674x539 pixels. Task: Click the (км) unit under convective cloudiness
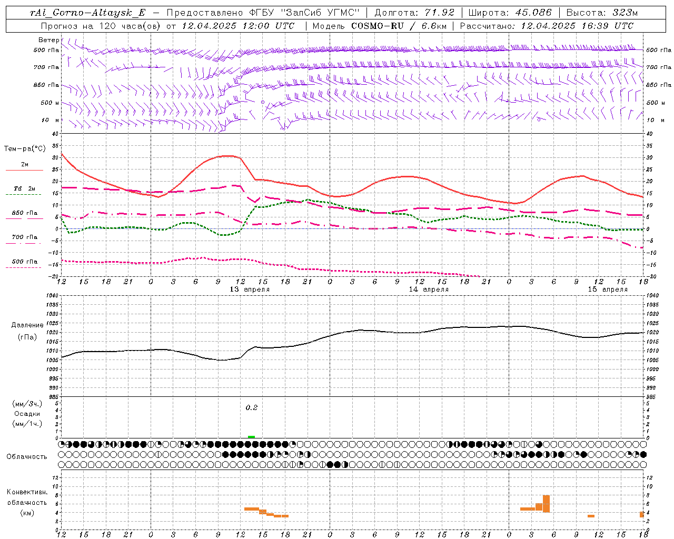click(27, 513)
